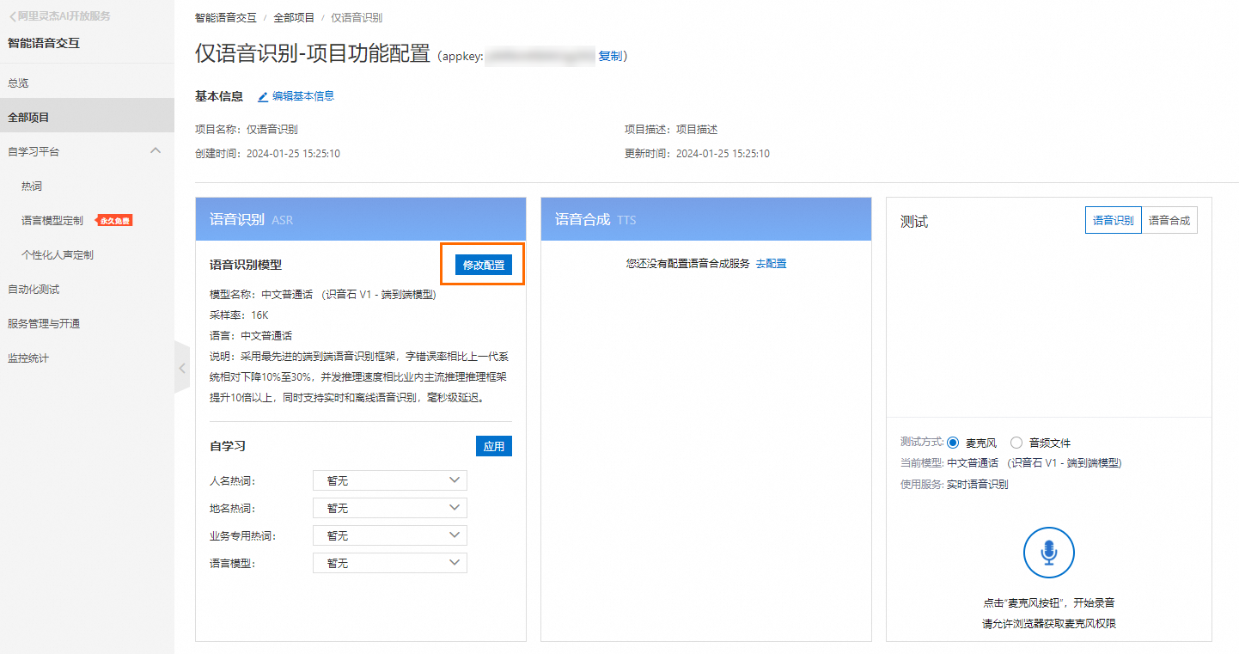The image size is (1239, 654).
Task: Click the 使用服务: 实时语音识别 text
Action: [954, 484]
